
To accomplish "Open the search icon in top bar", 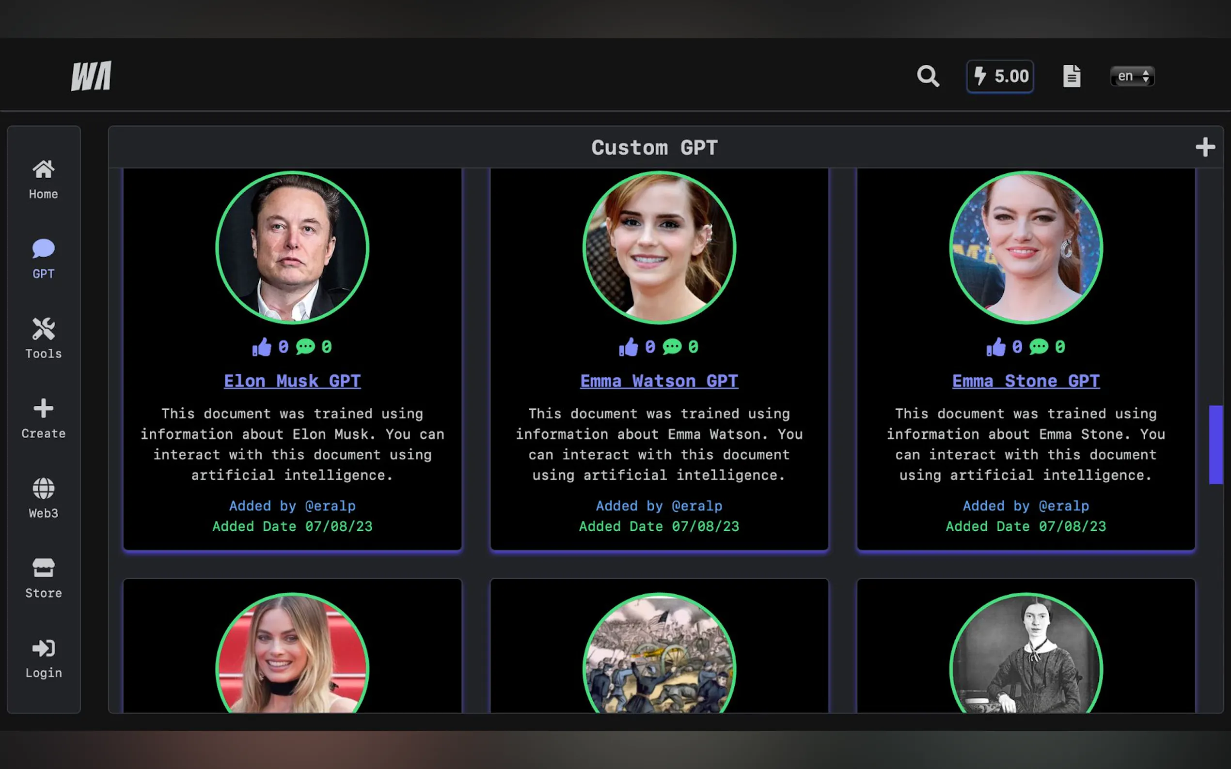I will pos(928,75).
